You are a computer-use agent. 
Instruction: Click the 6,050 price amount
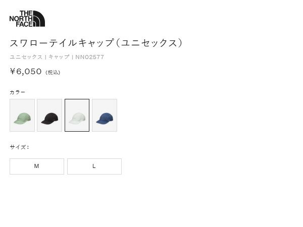pos(29,72)
